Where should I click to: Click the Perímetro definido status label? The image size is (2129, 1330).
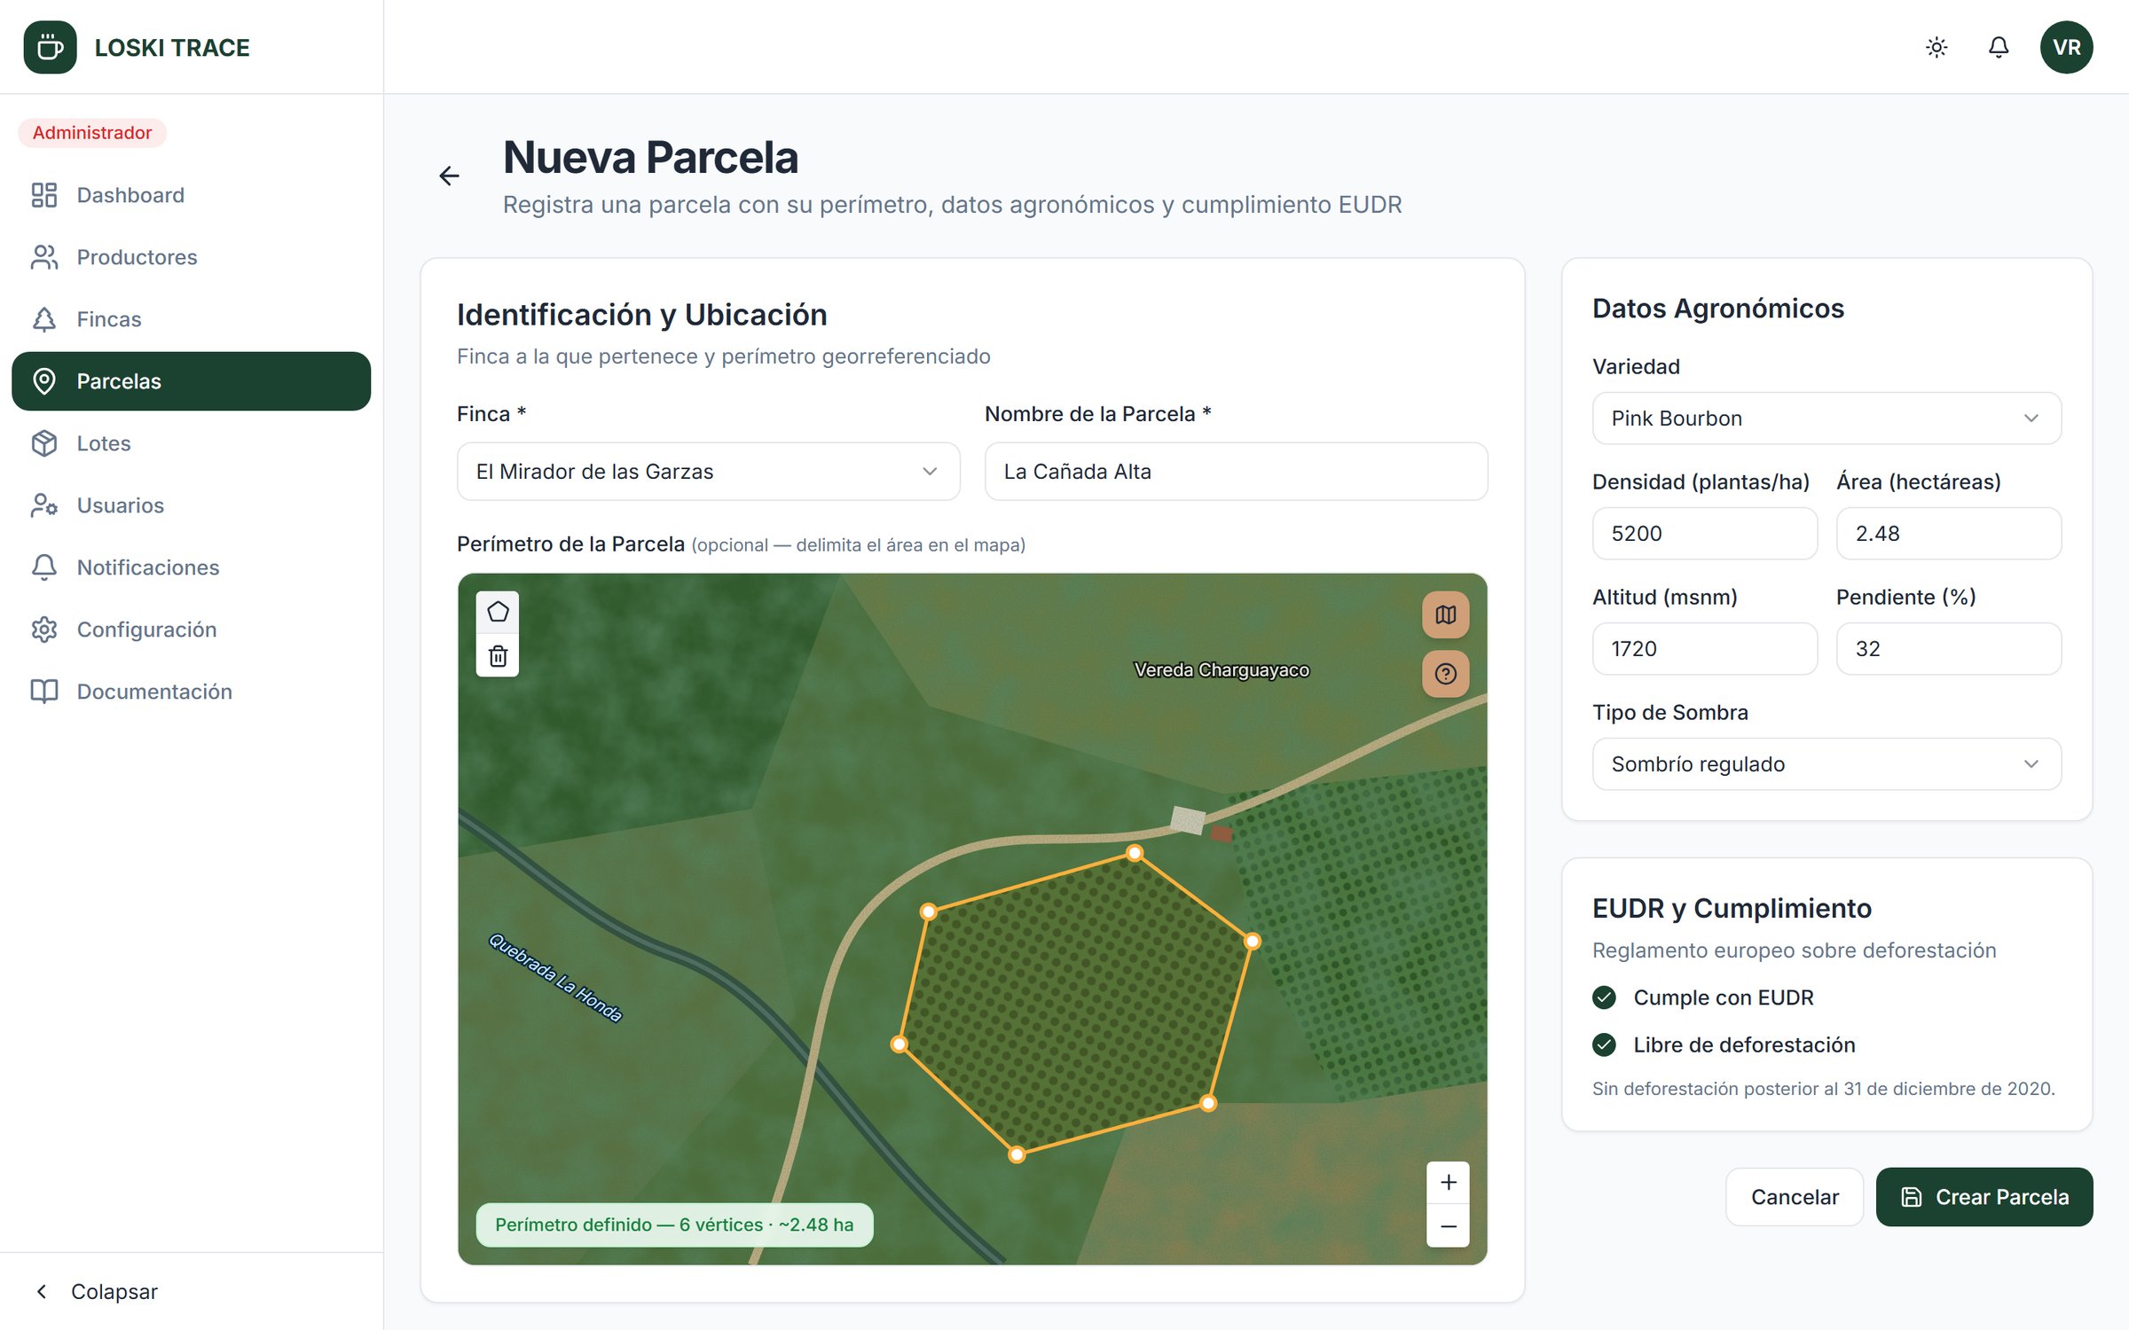tap(674, 1224)
